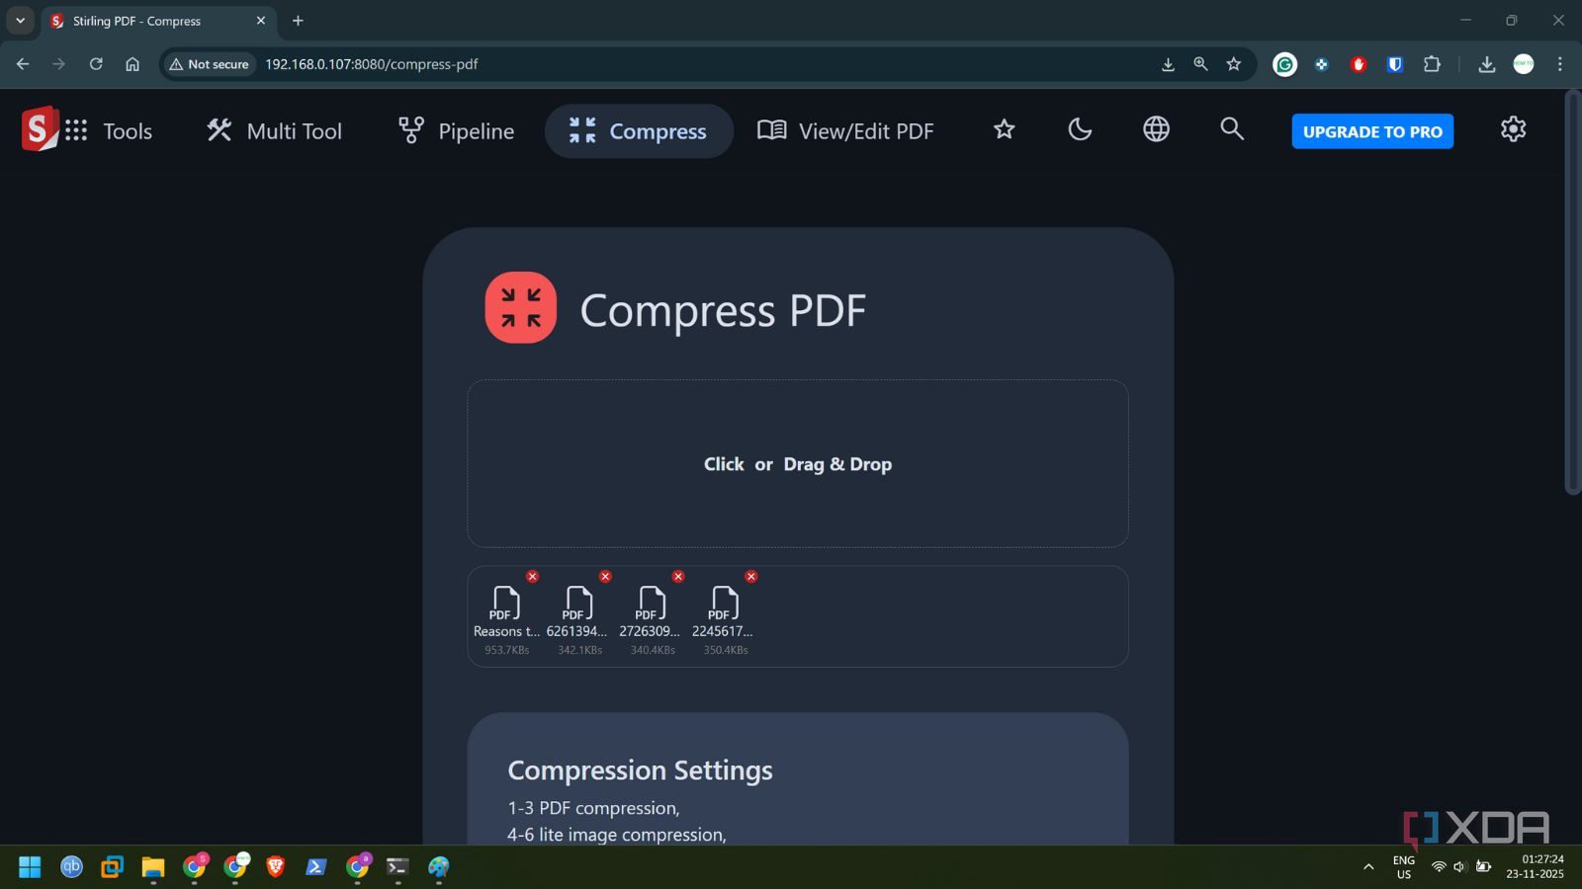Select the 2245617... PDF file icon
The image size is (1582, 889).
(726, 603)
